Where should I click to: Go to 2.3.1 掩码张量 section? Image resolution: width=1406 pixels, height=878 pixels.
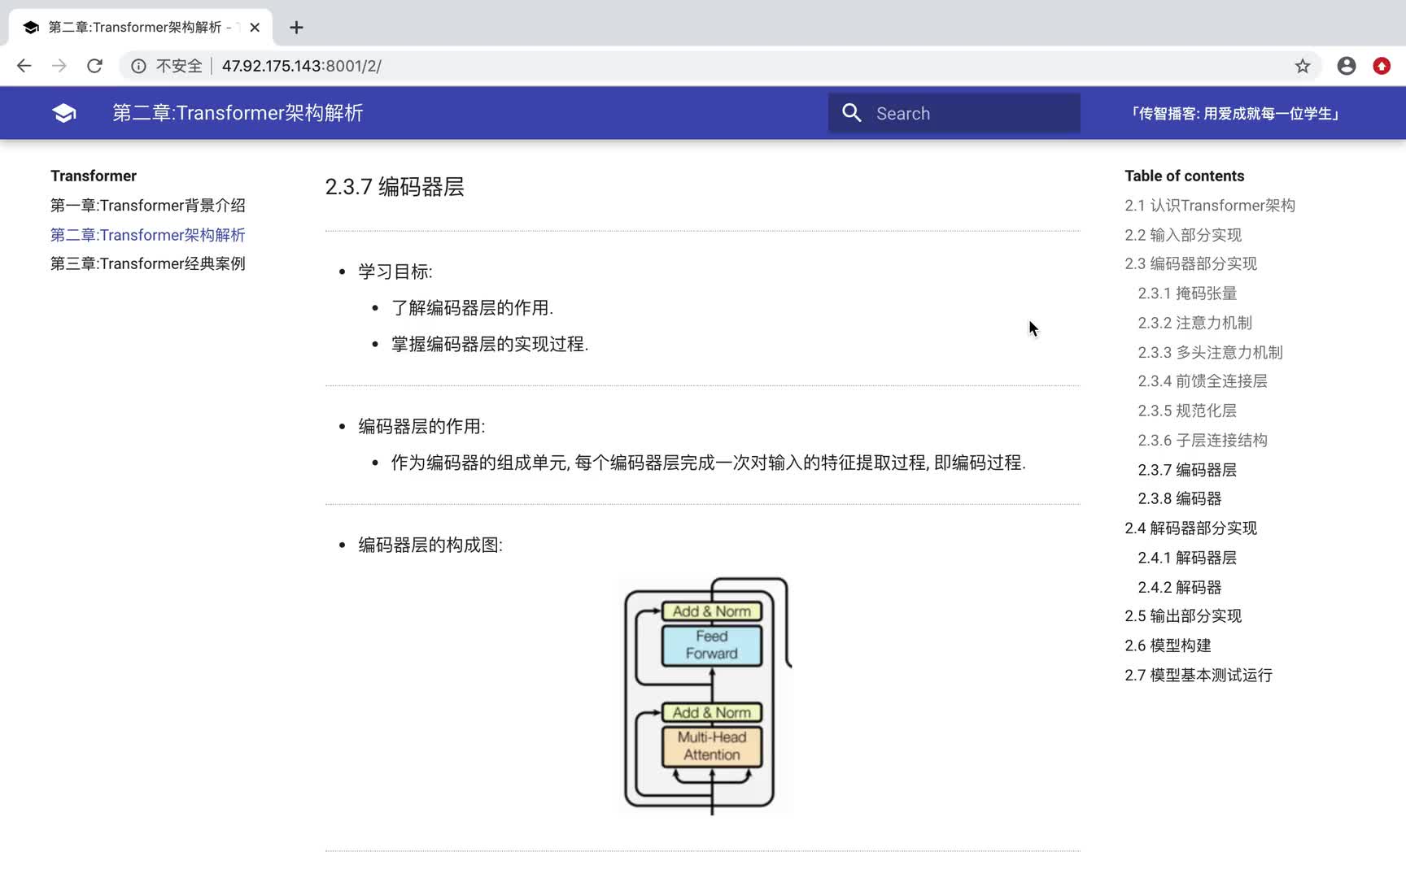point(1187,293)
